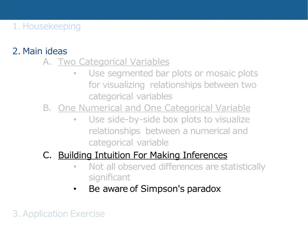This screenshot has height=231, width=308.
Task: Click the 'A.' list marker
Action: click(47, 62)
